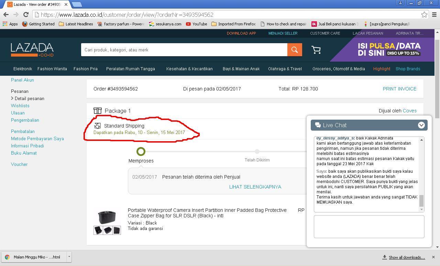The height and width of the screenshot is (266, 440).
Task: Click the Telah Dikirim progress marker
Action: [257, 151]
